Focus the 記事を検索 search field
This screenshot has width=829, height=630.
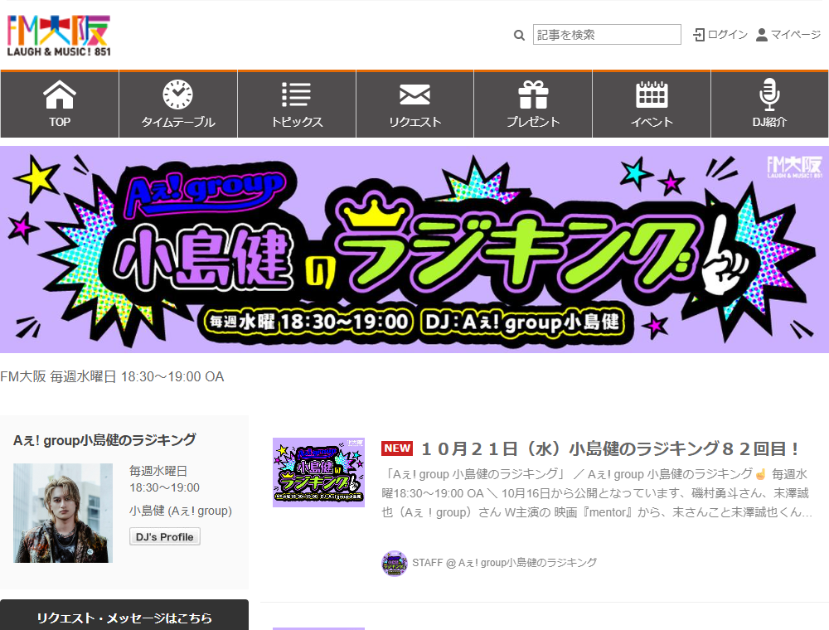[x=607, y=34]
